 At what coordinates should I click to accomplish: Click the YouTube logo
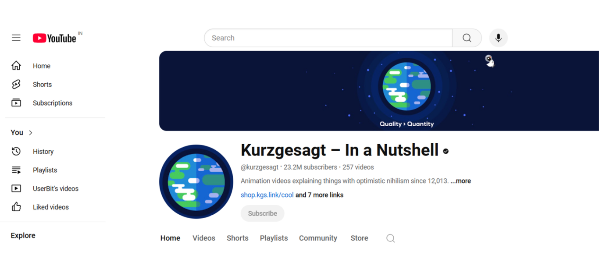54,38
